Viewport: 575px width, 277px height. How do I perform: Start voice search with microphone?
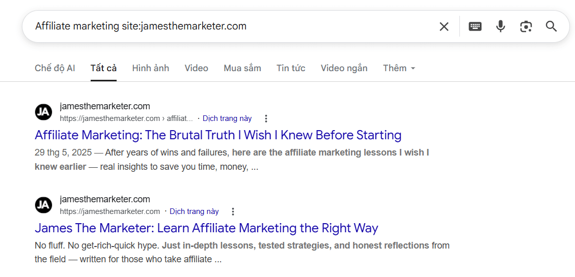(x=501, y=26)
